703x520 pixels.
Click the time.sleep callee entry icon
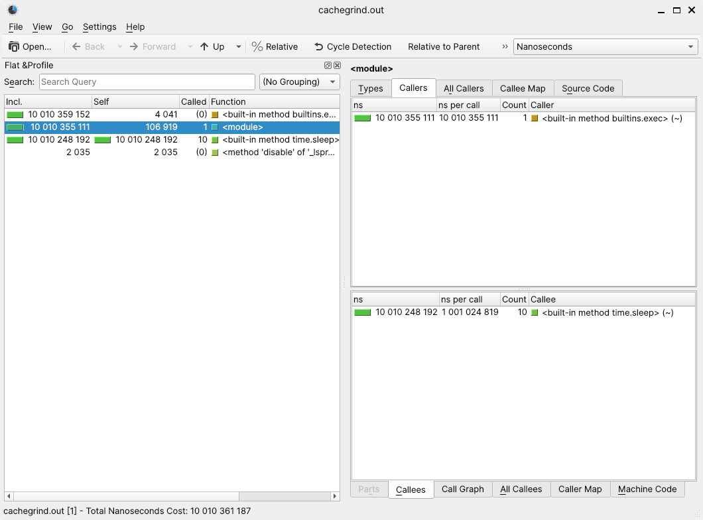pos(535,313)
